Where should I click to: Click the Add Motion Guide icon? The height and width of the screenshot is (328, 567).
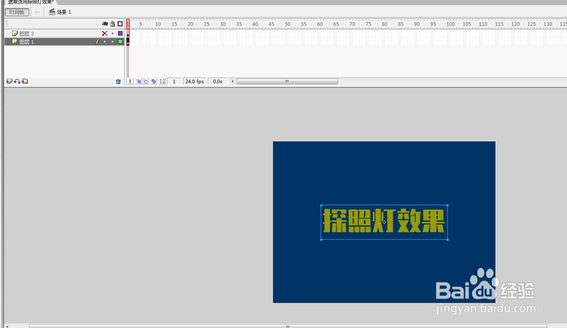pyautogui.click(x=16, y=80)
